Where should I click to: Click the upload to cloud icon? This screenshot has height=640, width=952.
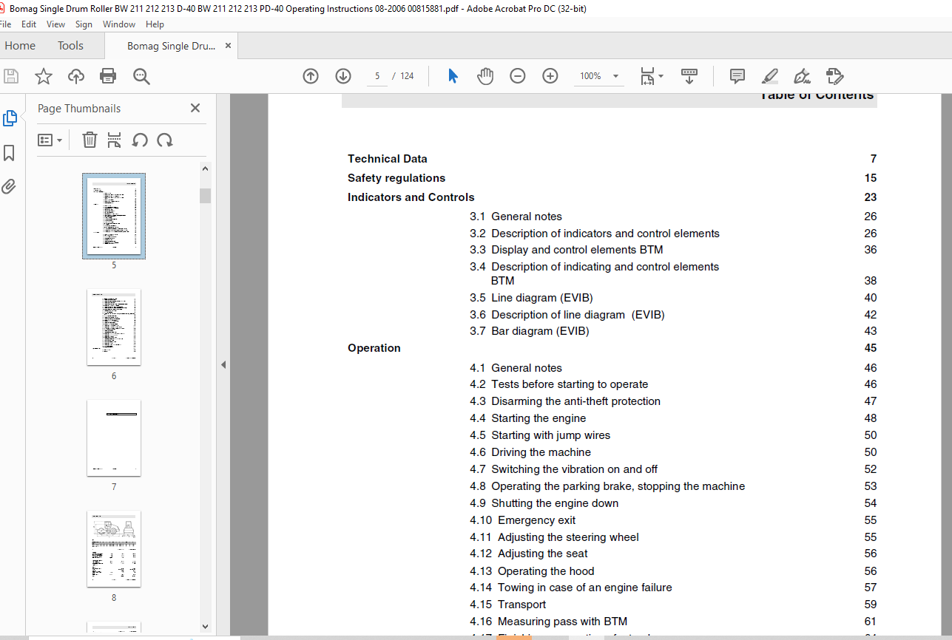click(76, 76)
